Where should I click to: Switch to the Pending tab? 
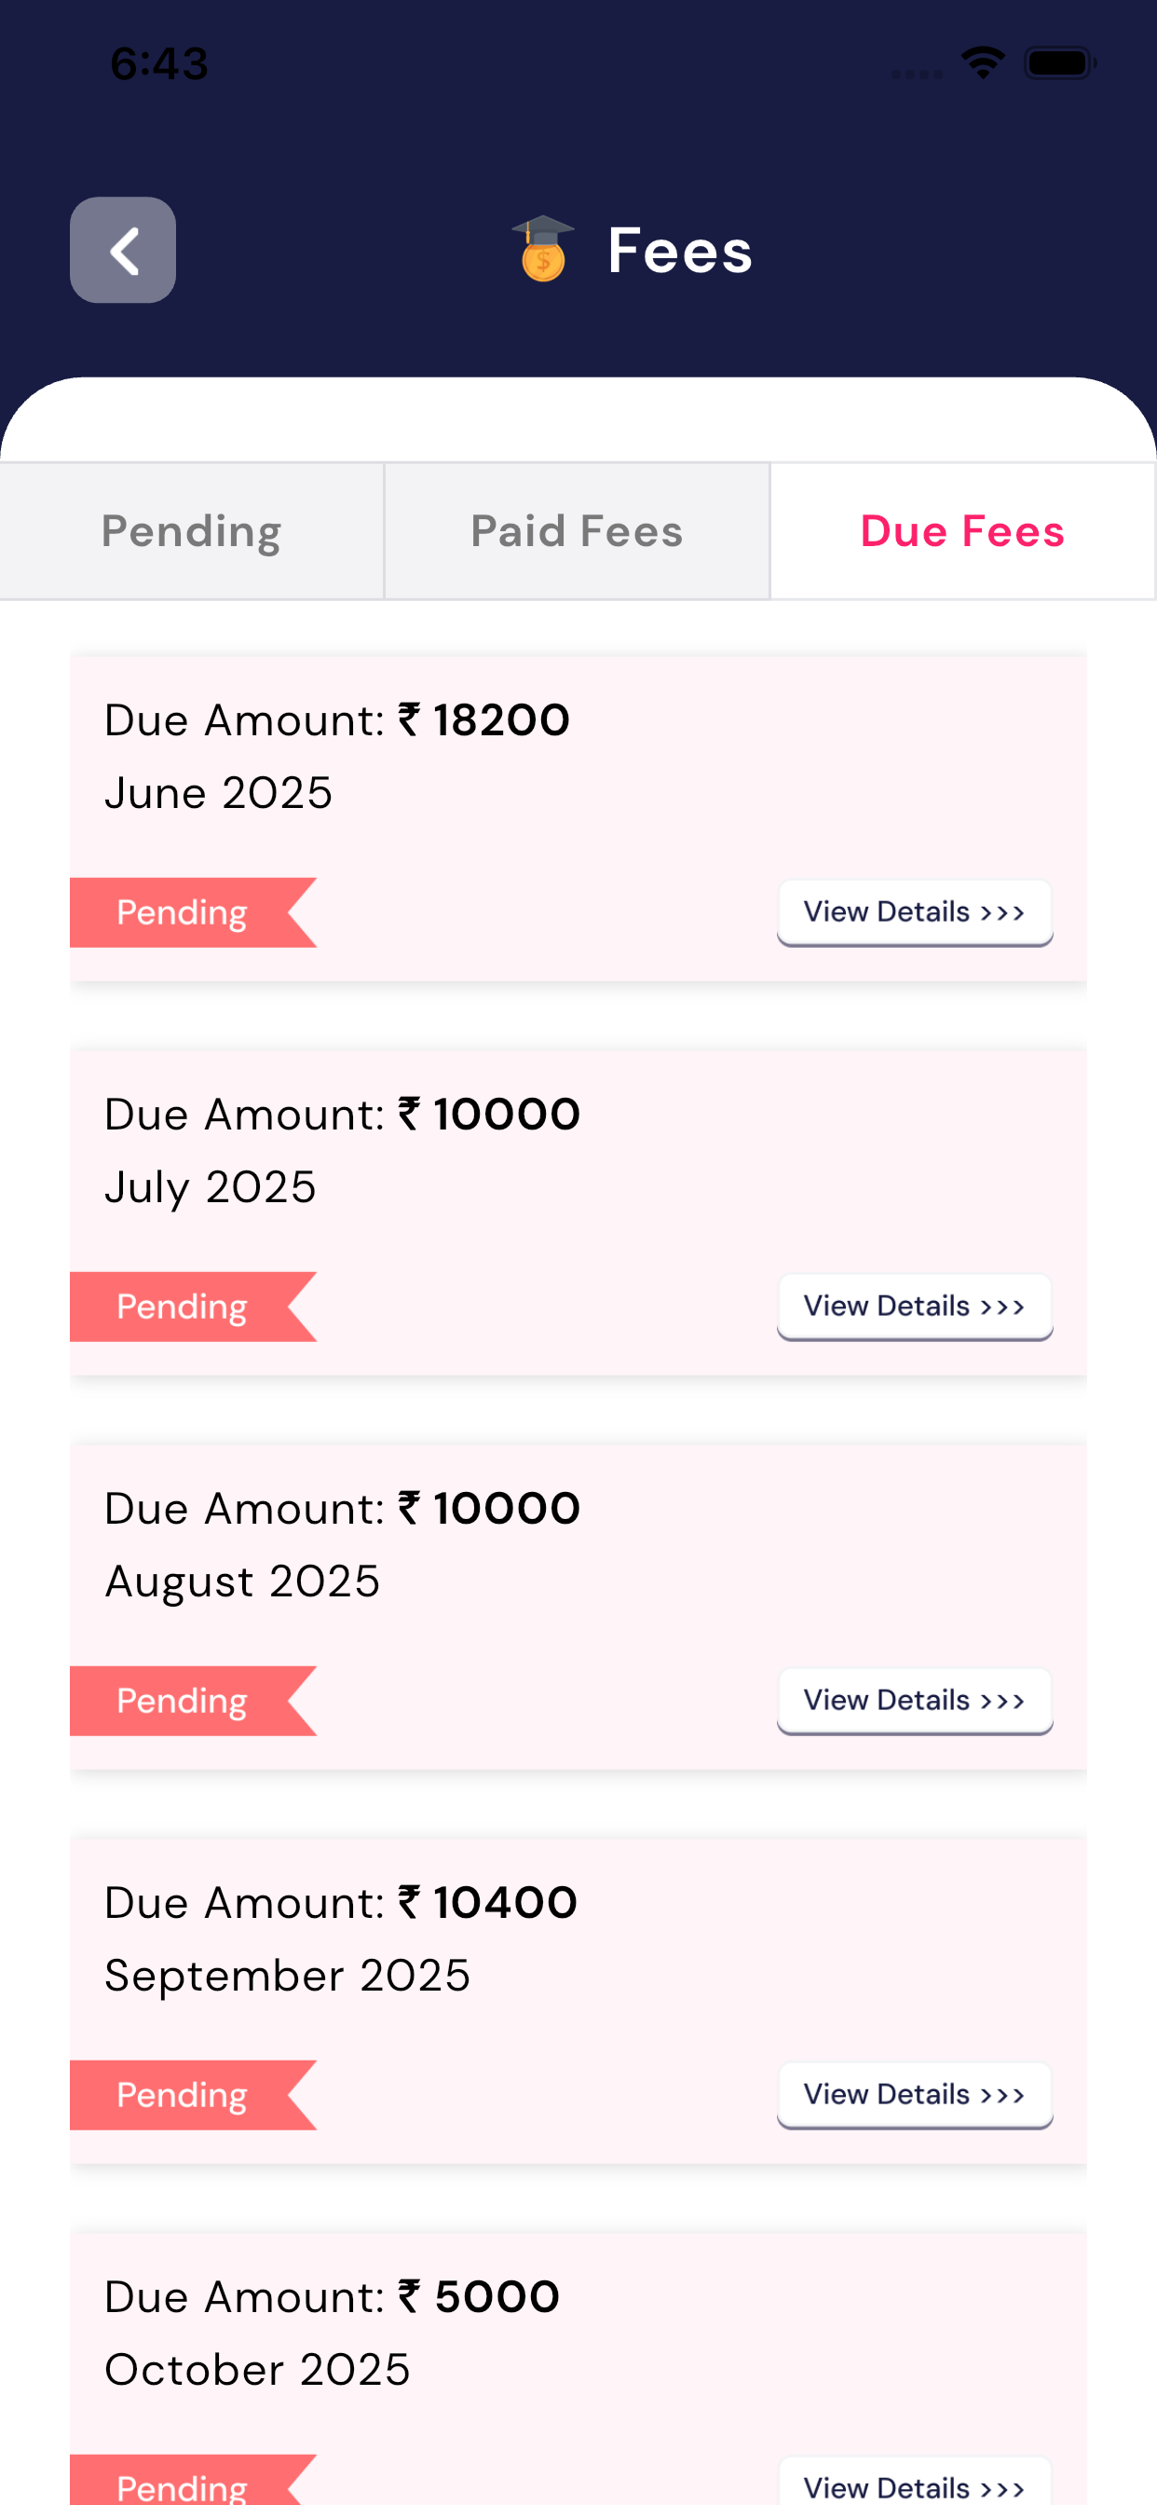[192, 531]
